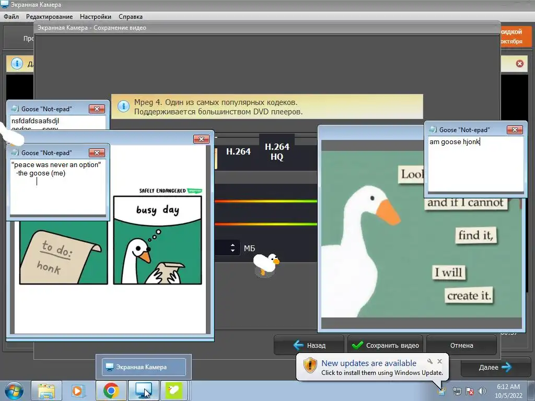Open the Настройки menu
Screen dimensions: 535x401
(x=96, y=16)
